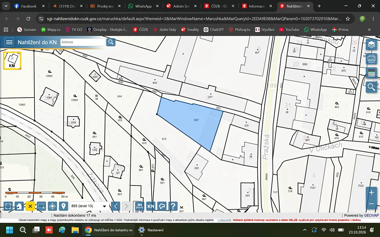Screen dimensions: 380x237
Task: Reload the page
Action: (x=28, y=19)
